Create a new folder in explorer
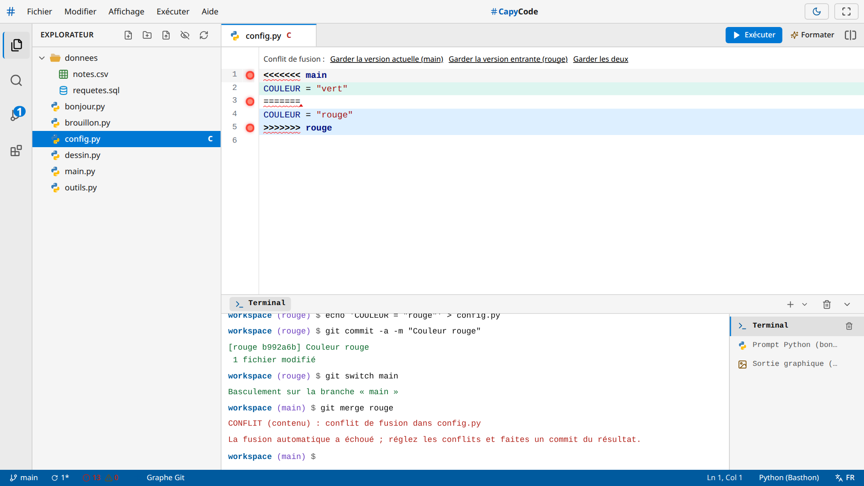Screen dimensions: 864x486 point(147,35)
